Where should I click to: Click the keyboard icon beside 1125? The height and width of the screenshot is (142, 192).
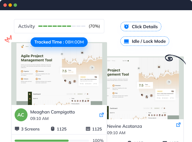88,129
